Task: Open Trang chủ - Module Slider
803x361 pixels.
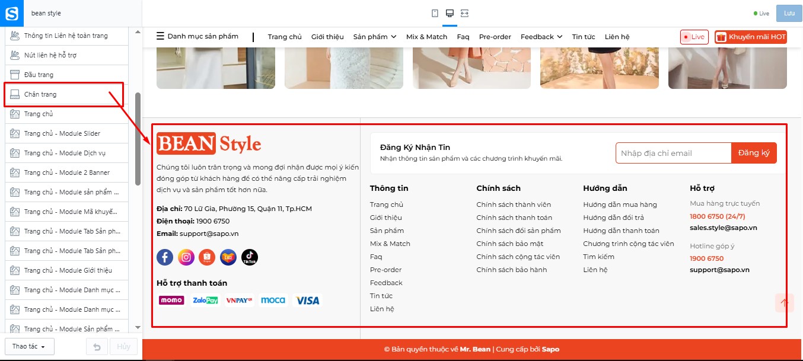Action: pyautogui.click(x=66, y=133)
